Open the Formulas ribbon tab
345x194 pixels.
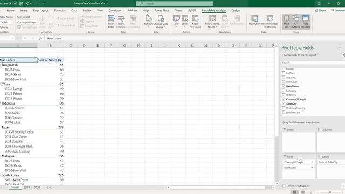pyautogui.click(x=60, y=10)
